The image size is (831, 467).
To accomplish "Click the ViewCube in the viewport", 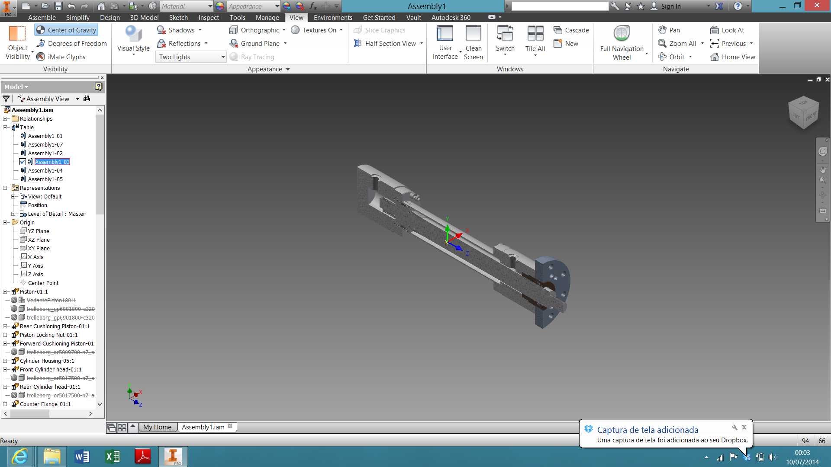I will coord(804,112).
